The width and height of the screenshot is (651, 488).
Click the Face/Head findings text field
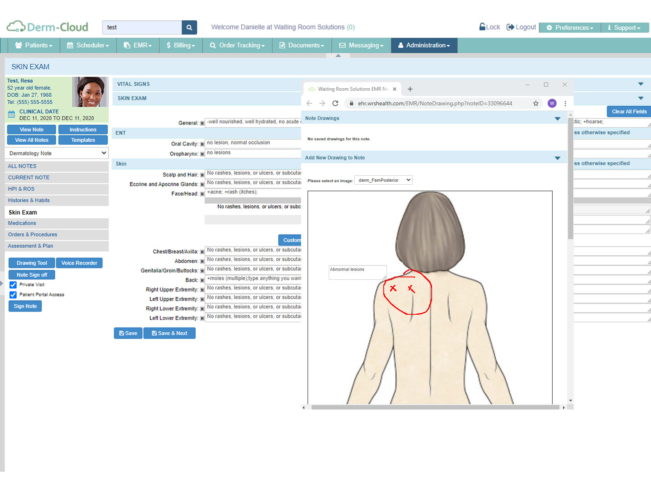click(253, 192)
